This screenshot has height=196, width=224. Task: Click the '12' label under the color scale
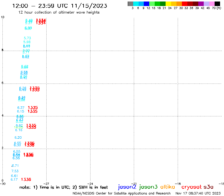coord(148,8)
